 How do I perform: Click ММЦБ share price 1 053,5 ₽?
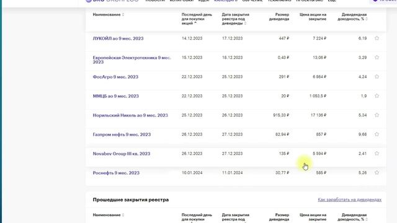pos(318,96)
